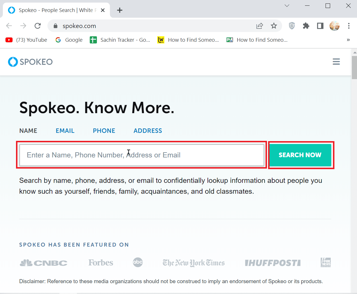Reload the page with the refresh icon

tap(38, 26)
